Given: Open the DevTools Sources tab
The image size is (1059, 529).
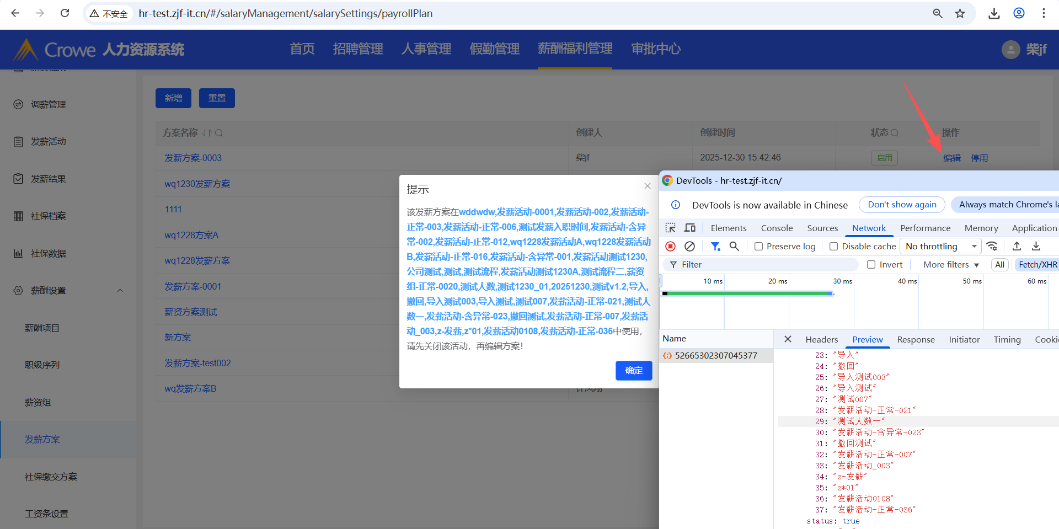Looking at the screenshot, I should click(822, 228).
